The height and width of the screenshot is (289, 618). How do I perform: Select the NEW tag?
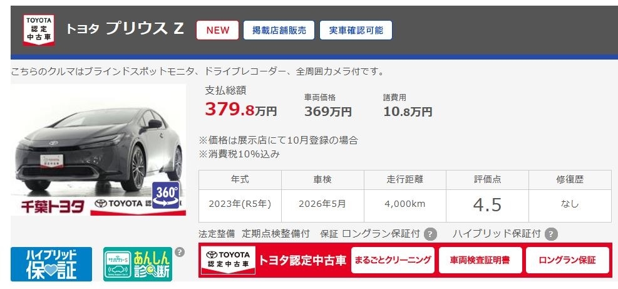tap(217, 30)
